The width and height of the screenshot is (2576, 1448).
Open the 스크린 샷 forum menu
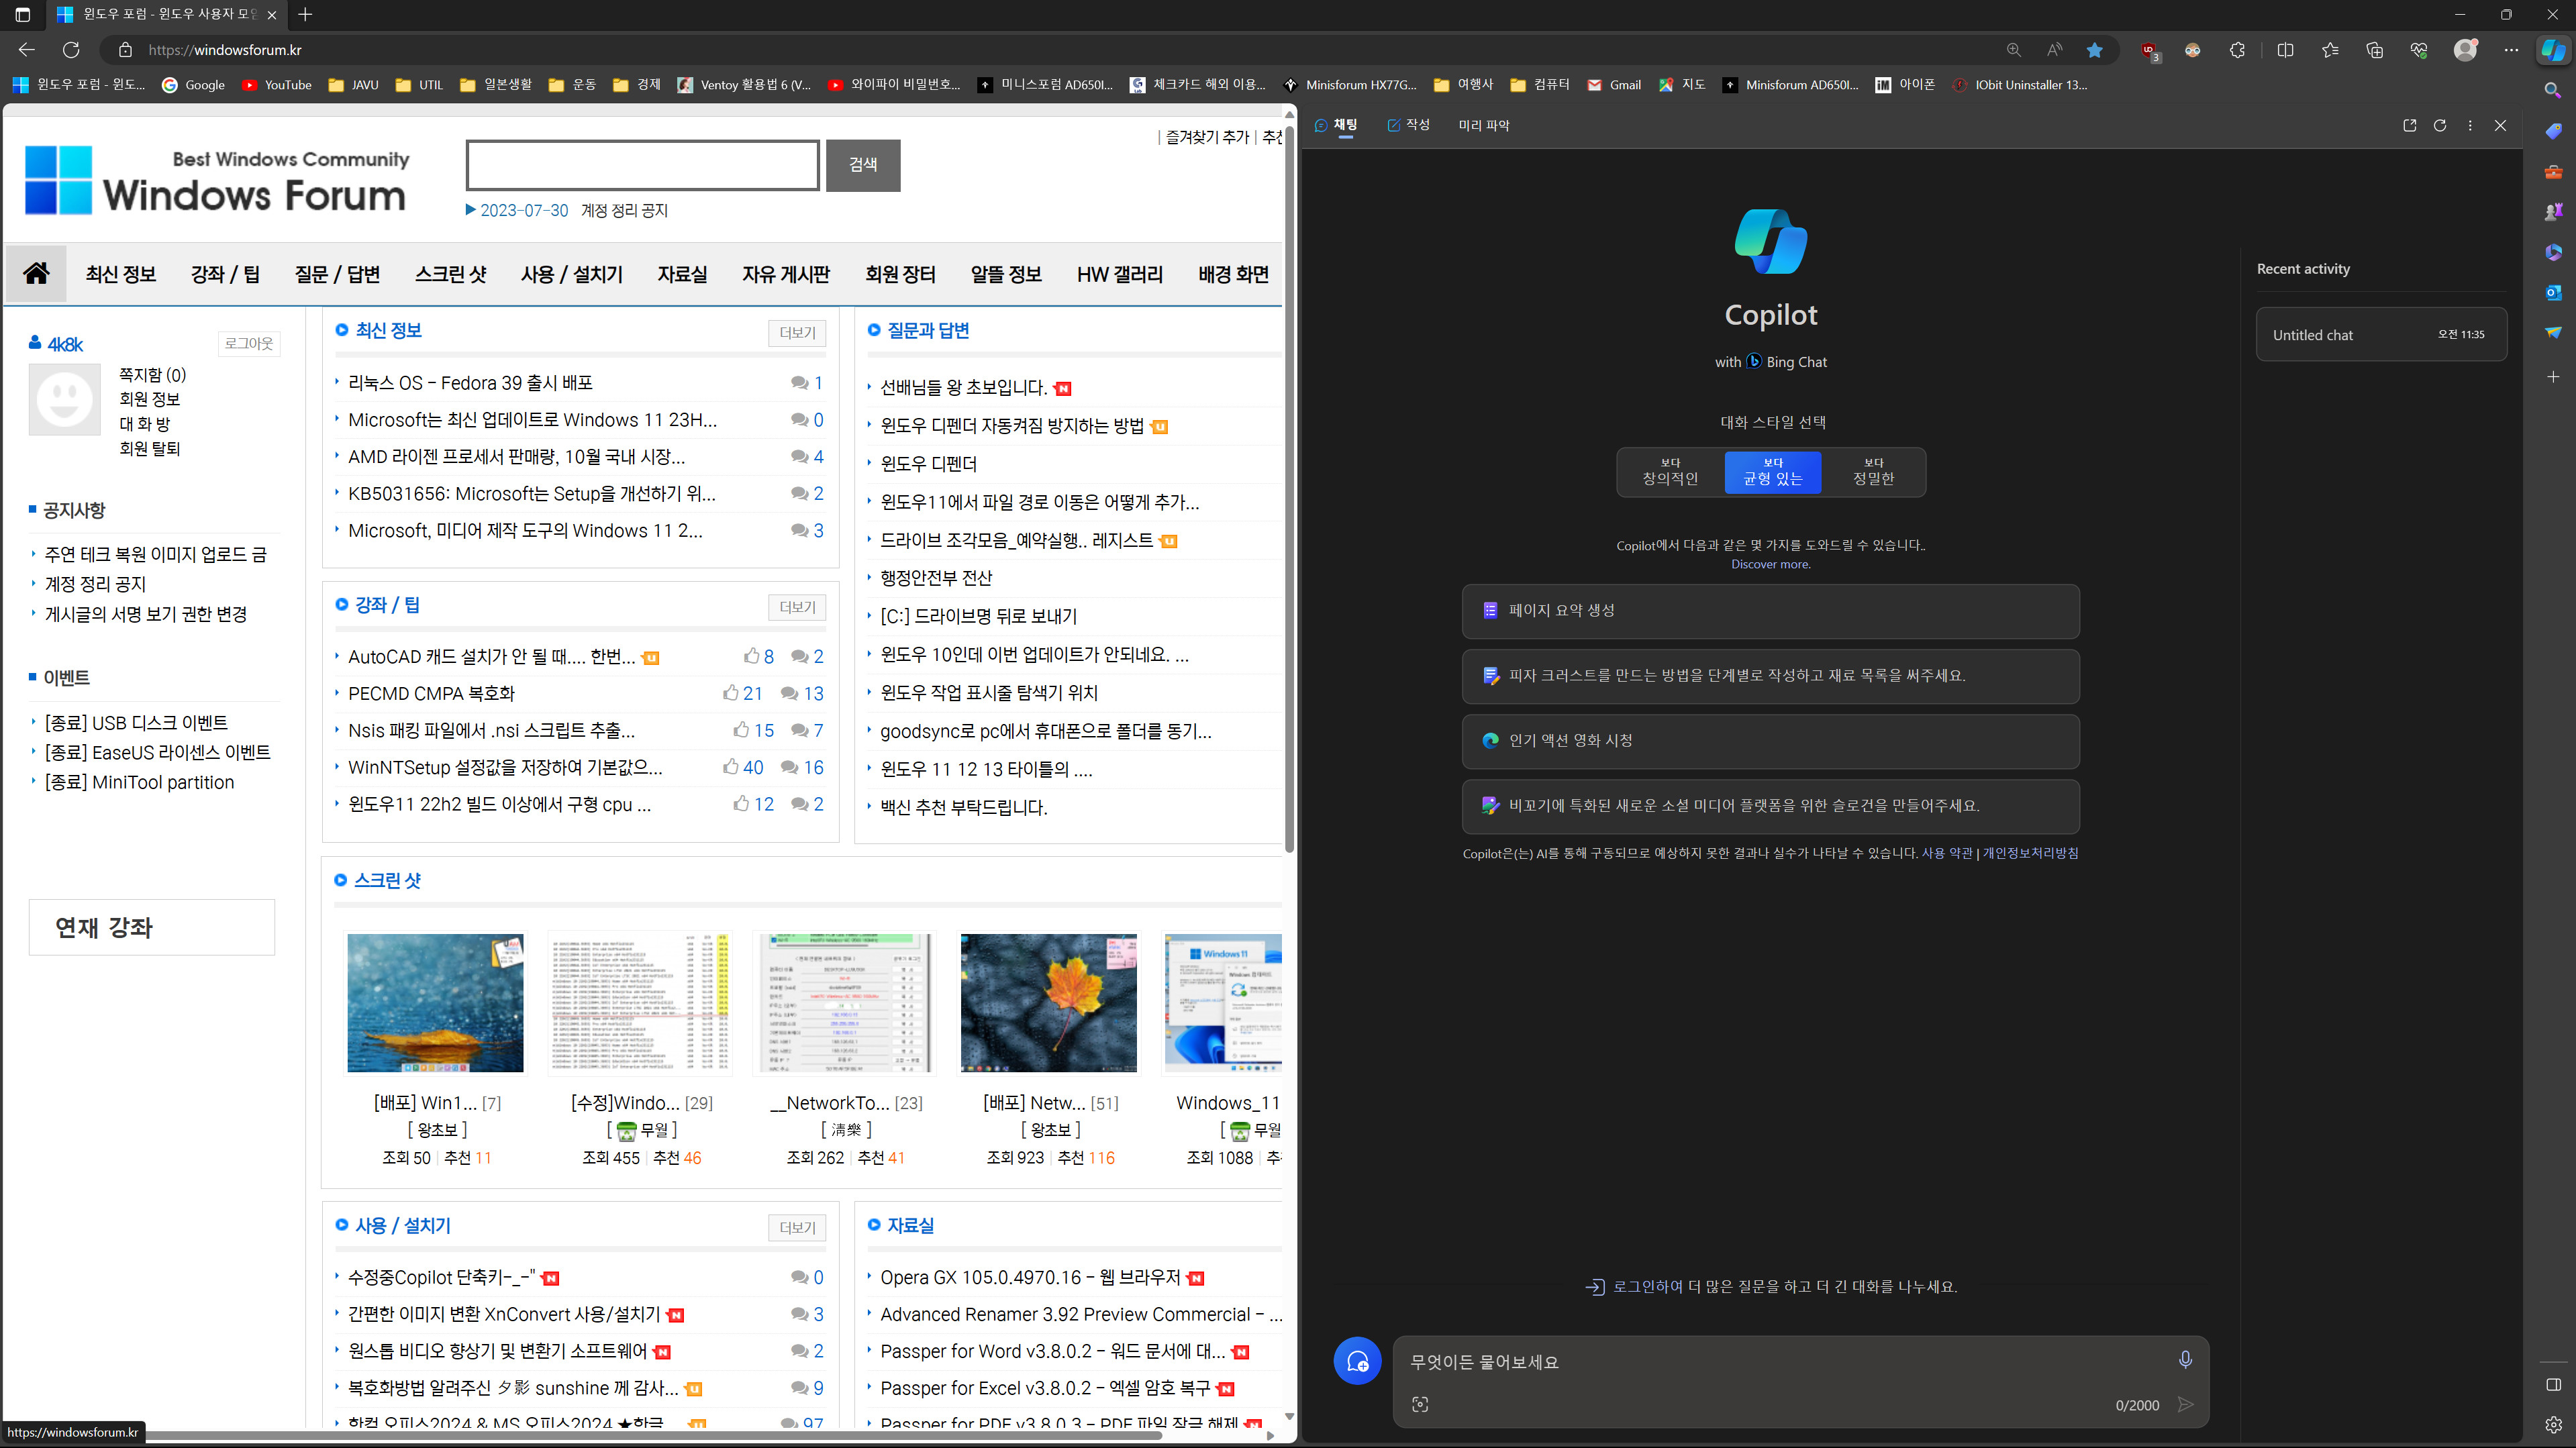tap(451, 274)
